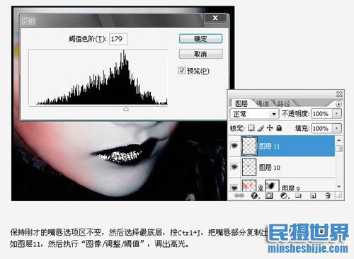Toggle visibility of 图层 9
The width and height of the screenshot is (354, 259).
(234, 188)
